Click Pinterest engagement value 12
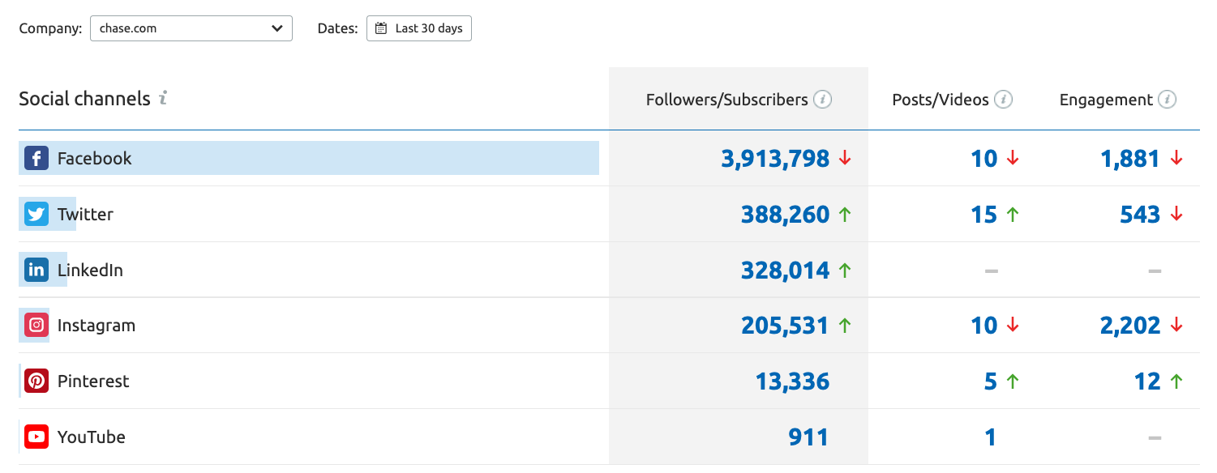This screenshot has height=473, width=1217. 1147,381
